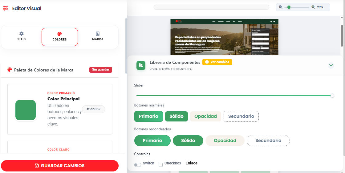
Task: Open the Color Principal green swatch
Action: (x=26, y=110)
